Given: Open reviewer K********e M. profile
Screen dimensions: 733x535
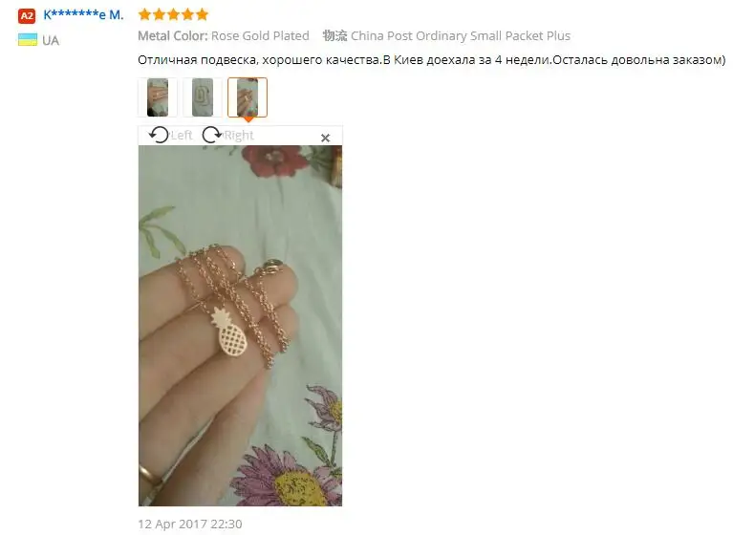Looking at the screenshot, I should coord(83,15).
